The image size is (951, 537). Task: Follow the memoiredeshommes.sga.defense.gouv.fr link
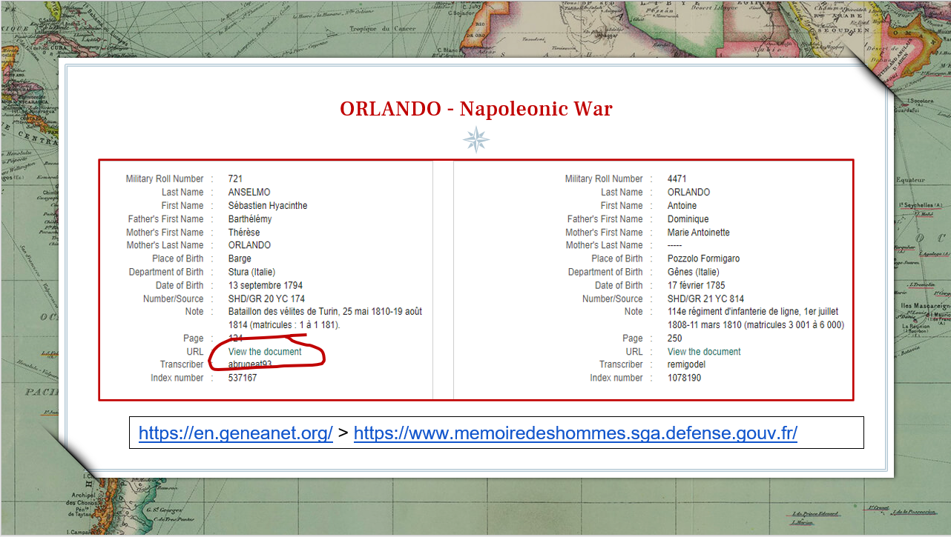[x=575, y=433]
